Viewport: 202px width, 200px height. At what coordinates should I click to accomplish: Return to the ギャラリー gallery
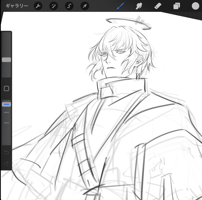tap(17, 6)
